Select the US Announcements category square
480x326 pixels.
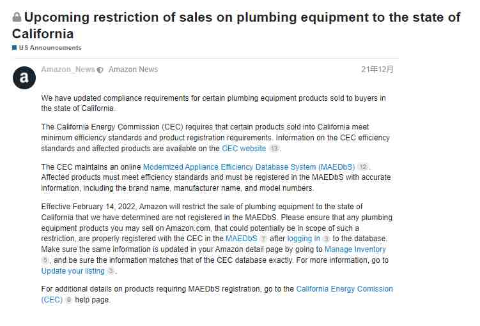[14, 48]
